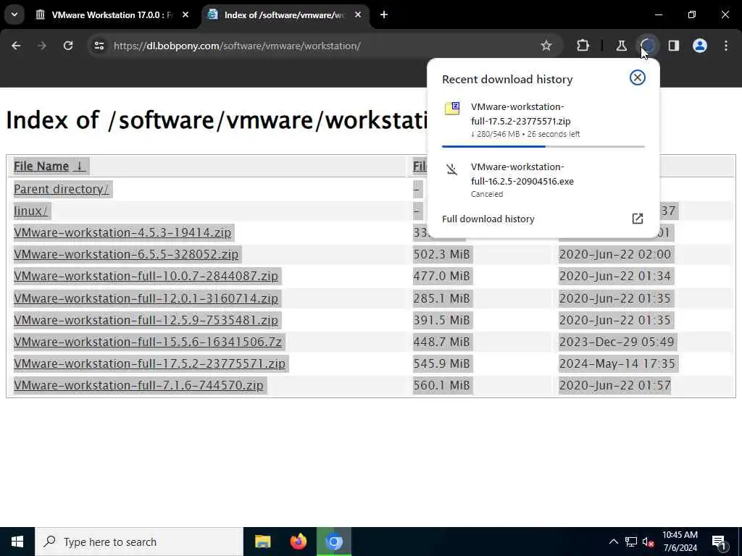
Task: Open full download history external link icon
Action: click(x=638, y=219)
